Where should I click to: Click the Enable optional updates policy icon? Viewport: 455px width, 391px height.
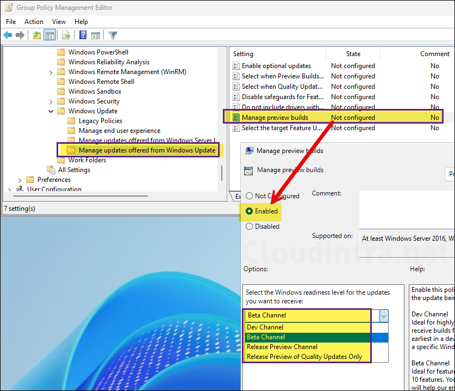pos(236,66)
